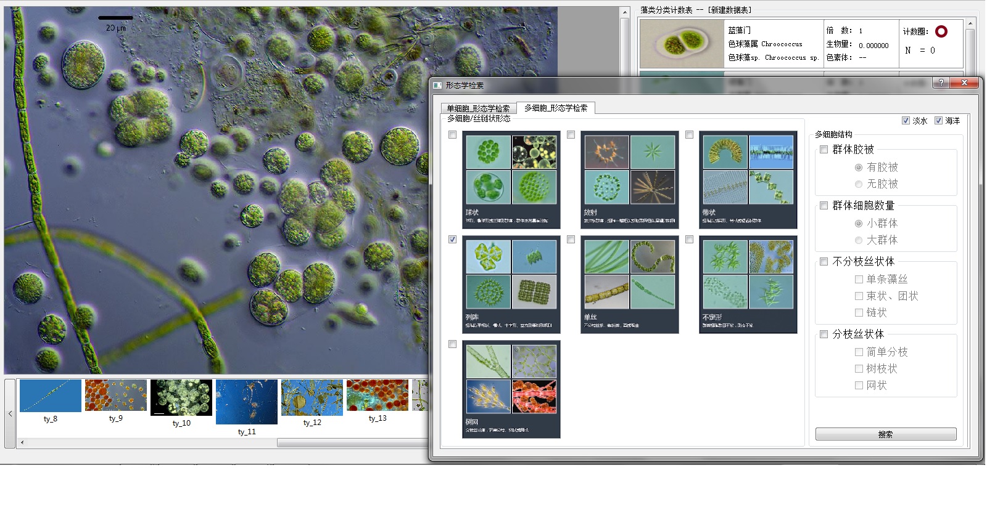Click the thumbnail strip scrollbar left arrow
This screenshot has width=987, height=531.
(x=22, y=442)
